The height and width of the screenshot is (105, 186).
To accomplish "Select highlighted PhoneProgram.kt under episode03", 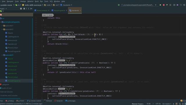I will point(13,81).
